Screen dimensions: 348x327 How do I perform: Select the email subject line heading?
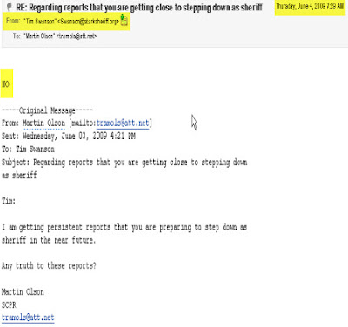click(x=139, y=8)
